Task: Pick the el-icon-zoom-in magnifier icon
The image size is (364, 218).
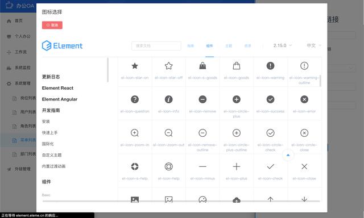Action: (x=135, y=133)
